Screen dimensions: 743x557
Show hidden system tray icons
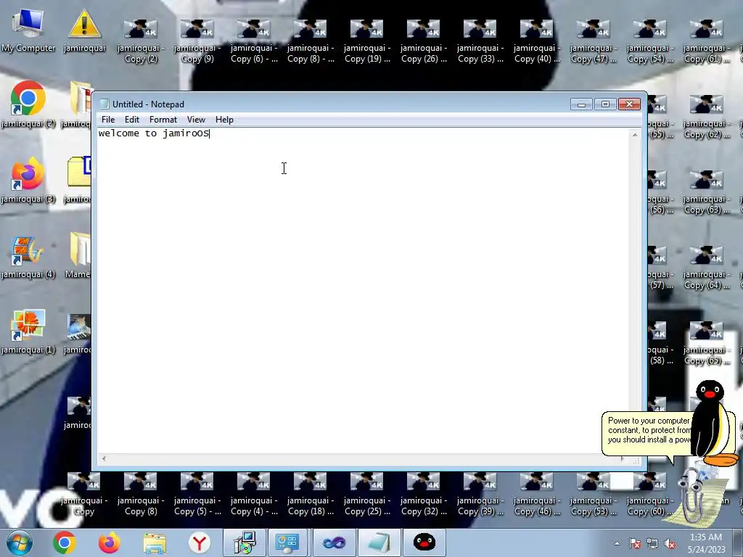tap(617, 543)
